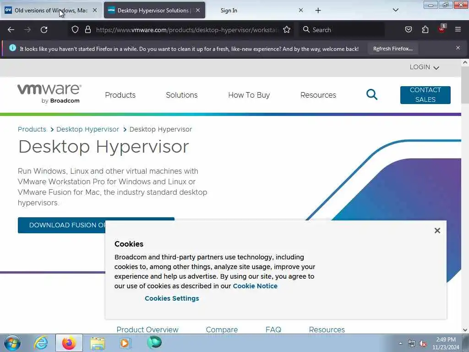Open the Save to Pocket icon
The image size is (469, 352).
click(x=408, y=30)
